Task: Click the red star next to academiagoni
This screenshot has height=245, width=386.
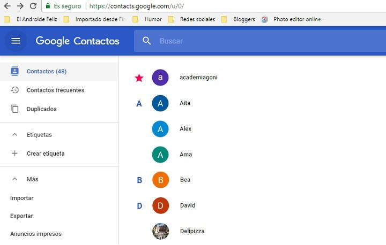Action: 139,78
